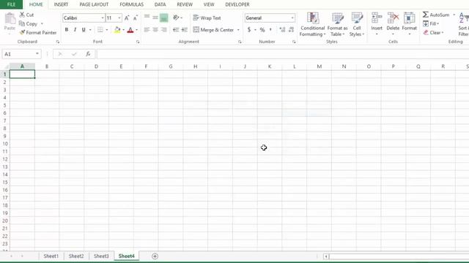
Task: Click the Cut scissors icon
Action: (22, 15)
